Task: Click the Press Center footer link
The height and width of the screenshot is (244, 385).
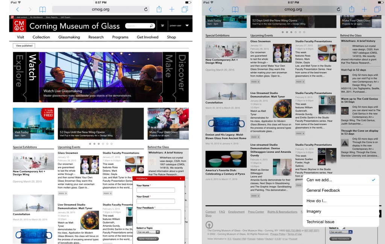Action: pos(256,212)
